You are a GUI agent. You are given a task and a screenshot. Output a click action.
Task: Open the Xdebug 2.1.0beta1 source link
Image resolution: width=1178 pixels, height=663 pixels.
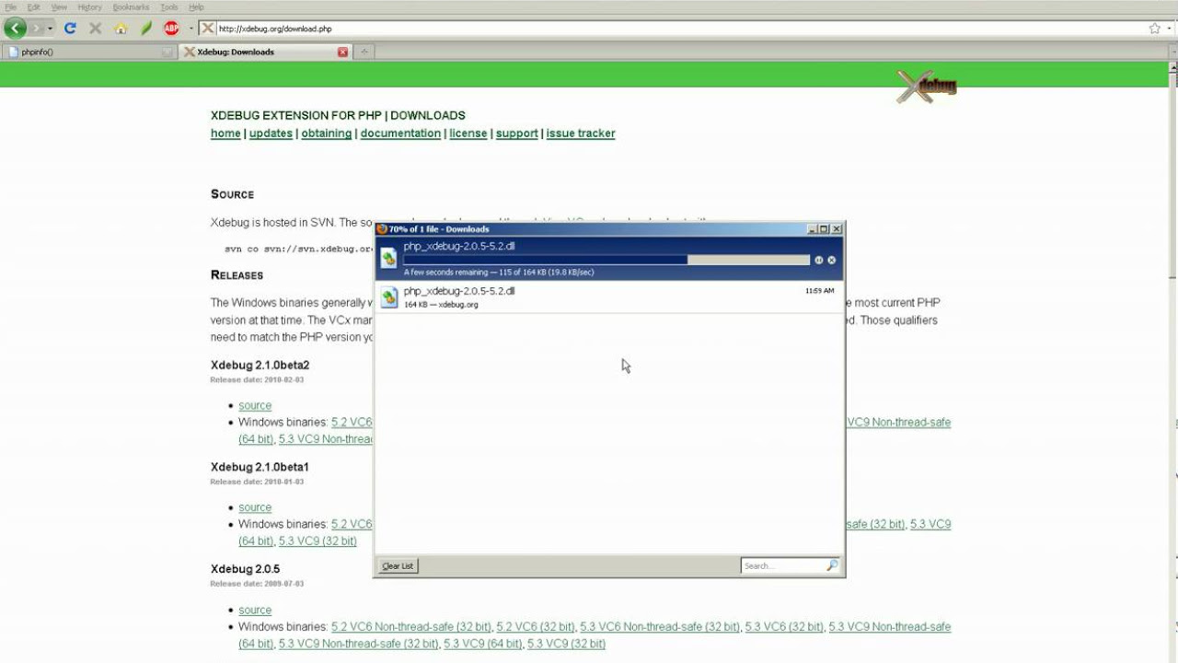[x=255, y=507]
